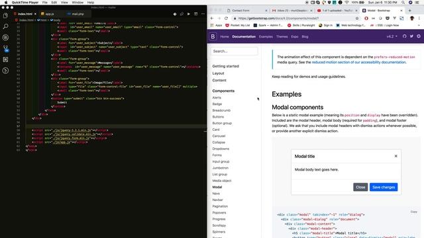
Task: Switch to the YouTube upload browser tab
Action: coord(337,11)
